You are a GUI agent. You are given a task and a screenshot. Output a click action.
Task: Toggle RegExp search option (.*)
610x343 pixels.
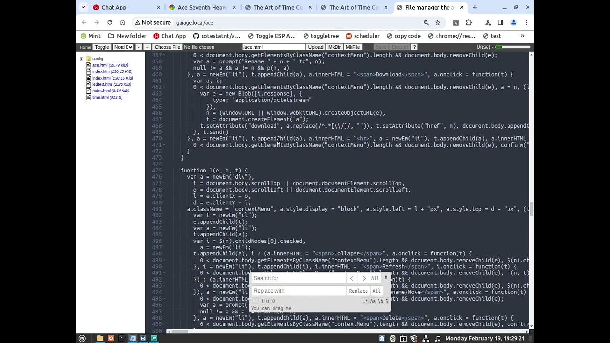click(x=366, y=301)
